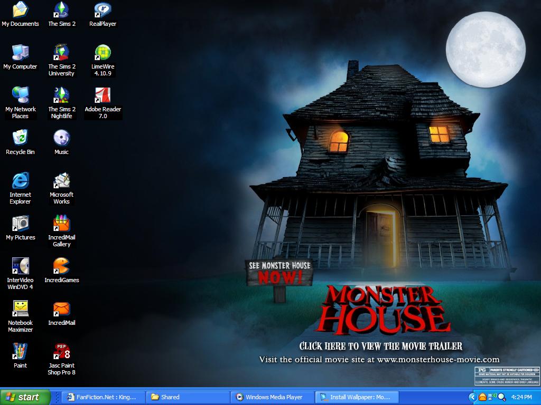The image size is (541, 405).
Task: Click the InterVideo WinDVD 4 shortcut
Action: coord(20,267)
